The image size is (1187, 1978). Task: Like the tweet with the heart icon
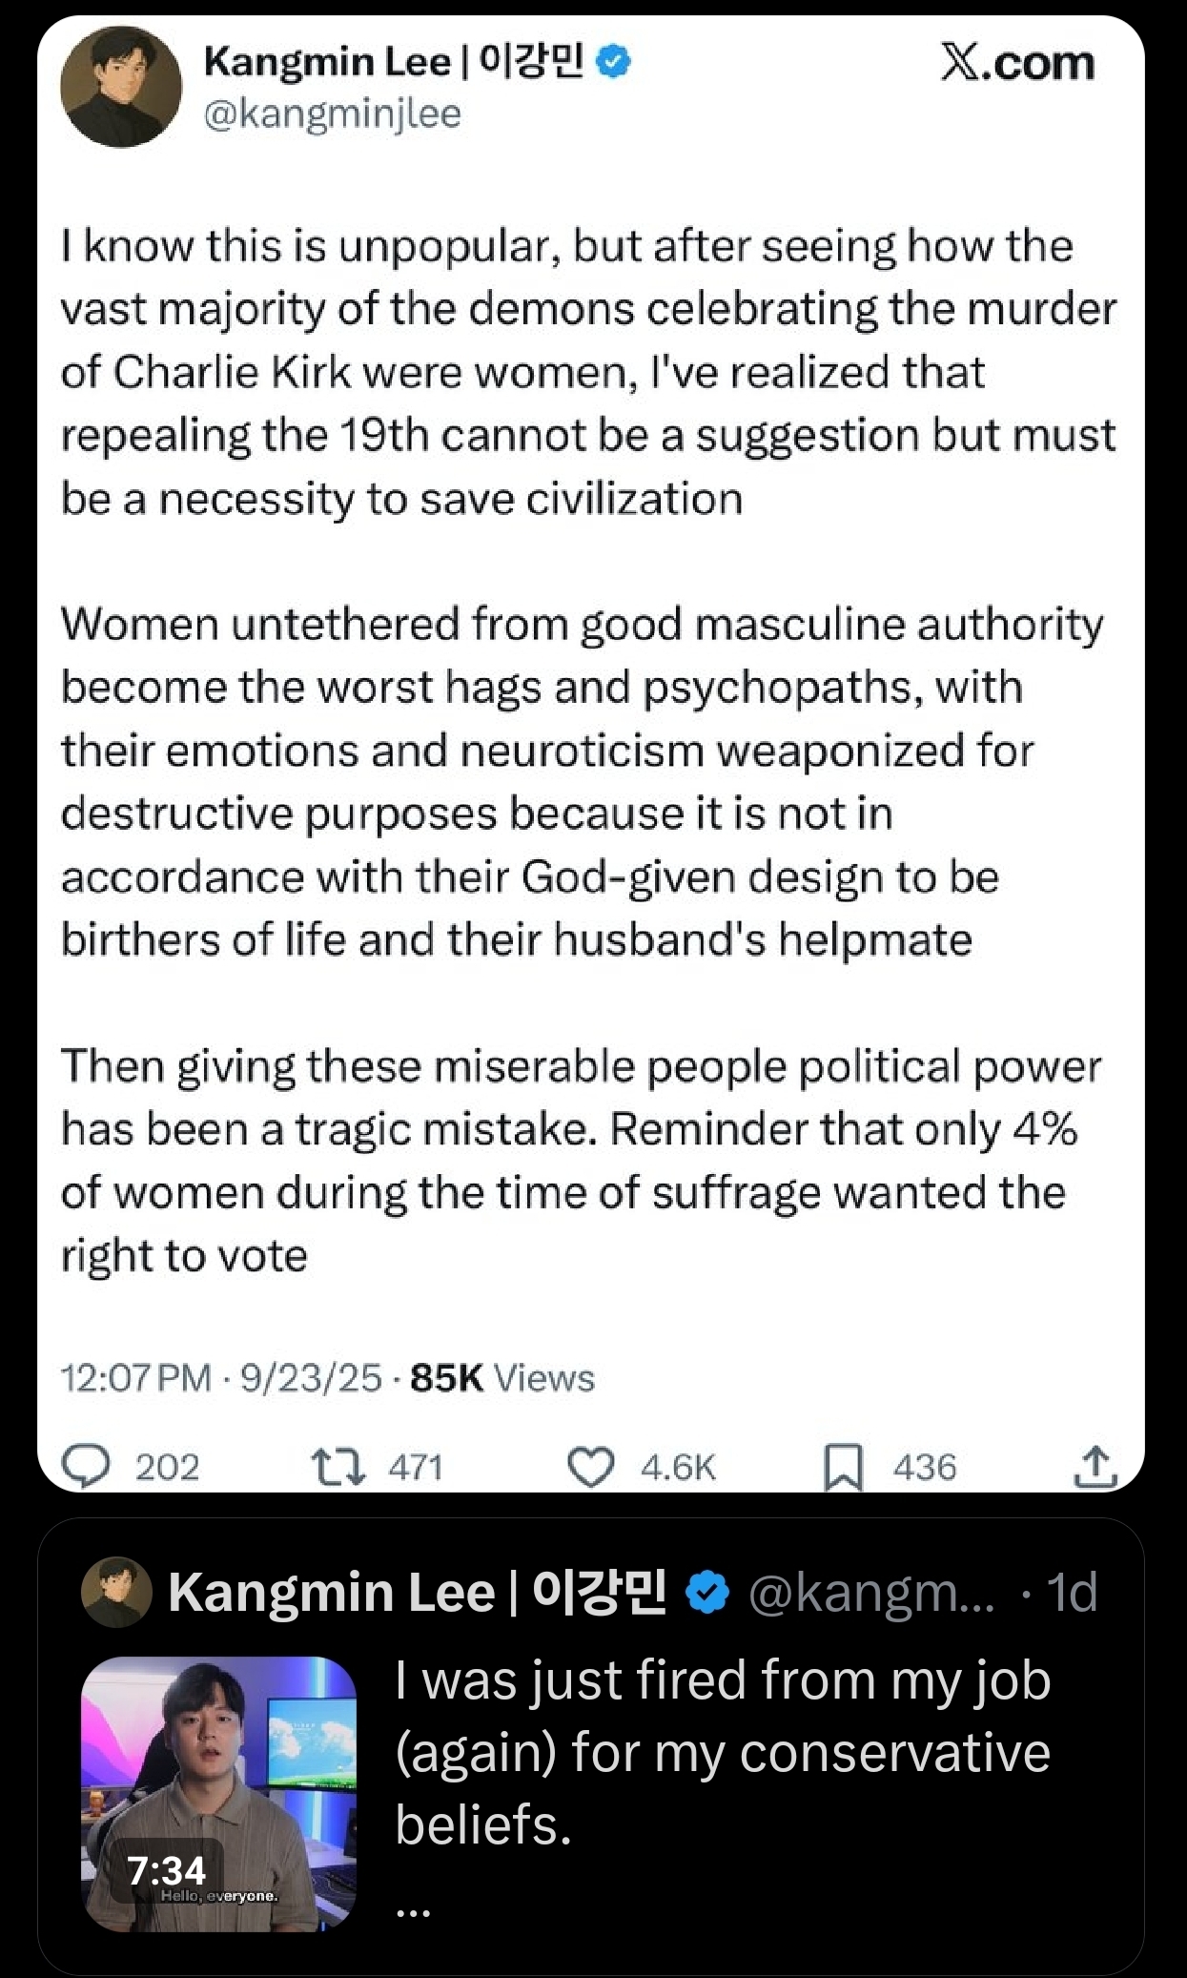(x=591, y=1467)
